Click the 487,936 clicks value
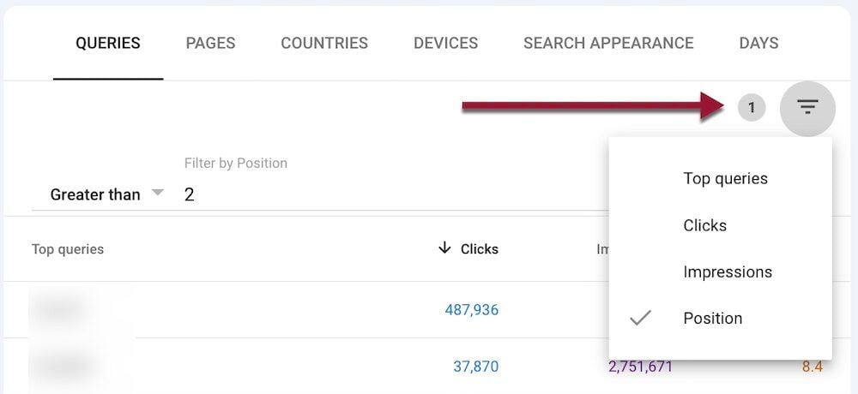This screenshot has width=858, height=394. pyautogui.click(x=471, y=310)
